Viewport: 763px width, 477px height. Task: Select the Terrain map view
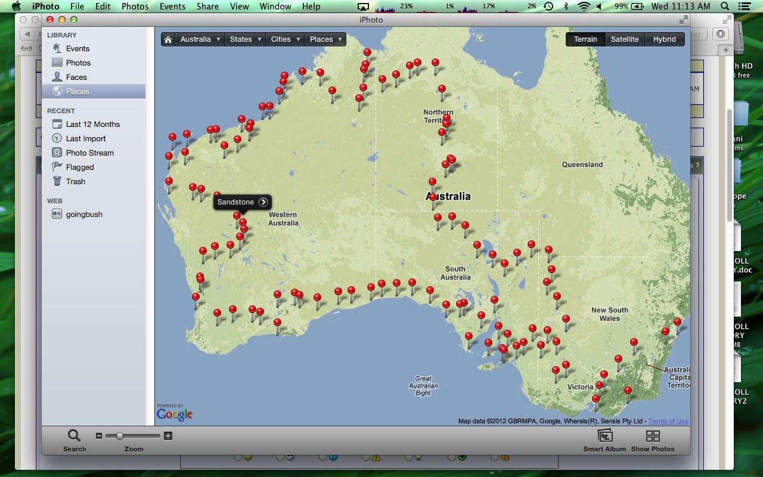585,39
